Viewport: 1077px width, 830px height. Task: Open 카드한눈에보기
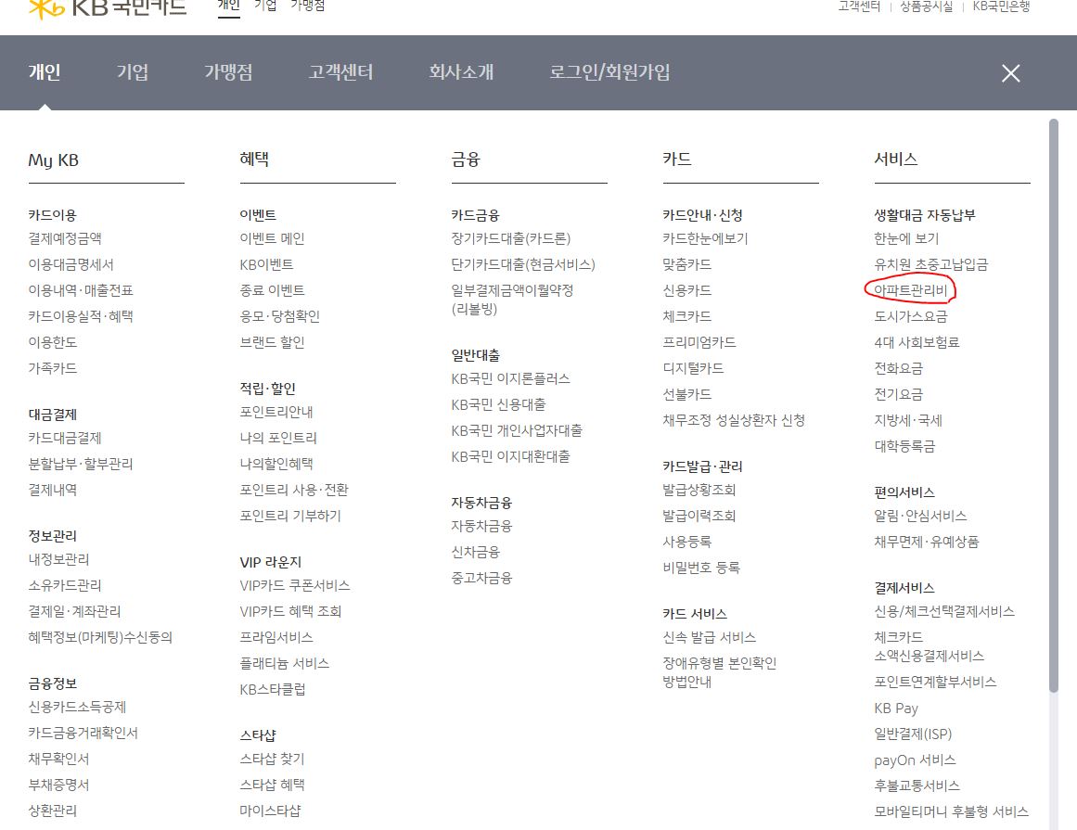tap(705, 238)
